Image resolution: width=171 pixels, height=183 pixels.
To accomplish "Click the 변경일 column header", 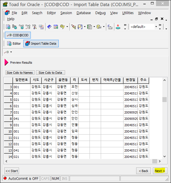I will (x=130, y=80).
